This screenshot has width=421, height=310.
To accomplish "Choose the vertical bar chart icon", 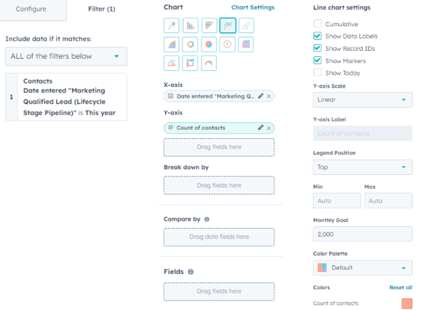I will [x=190, y=25].
